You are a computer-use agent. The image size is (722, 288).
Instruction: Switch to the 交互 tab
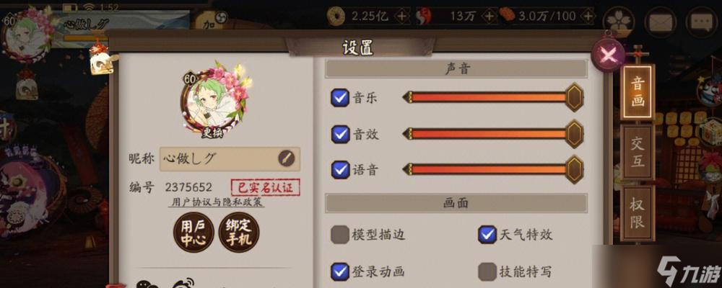(638, 153)
